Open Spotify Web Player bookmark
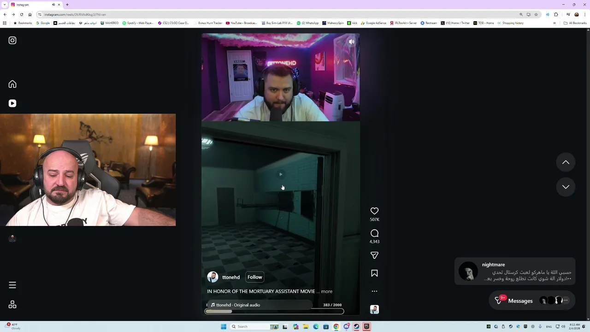This screenshot has height=332, width=590. (x=138, y=23)
